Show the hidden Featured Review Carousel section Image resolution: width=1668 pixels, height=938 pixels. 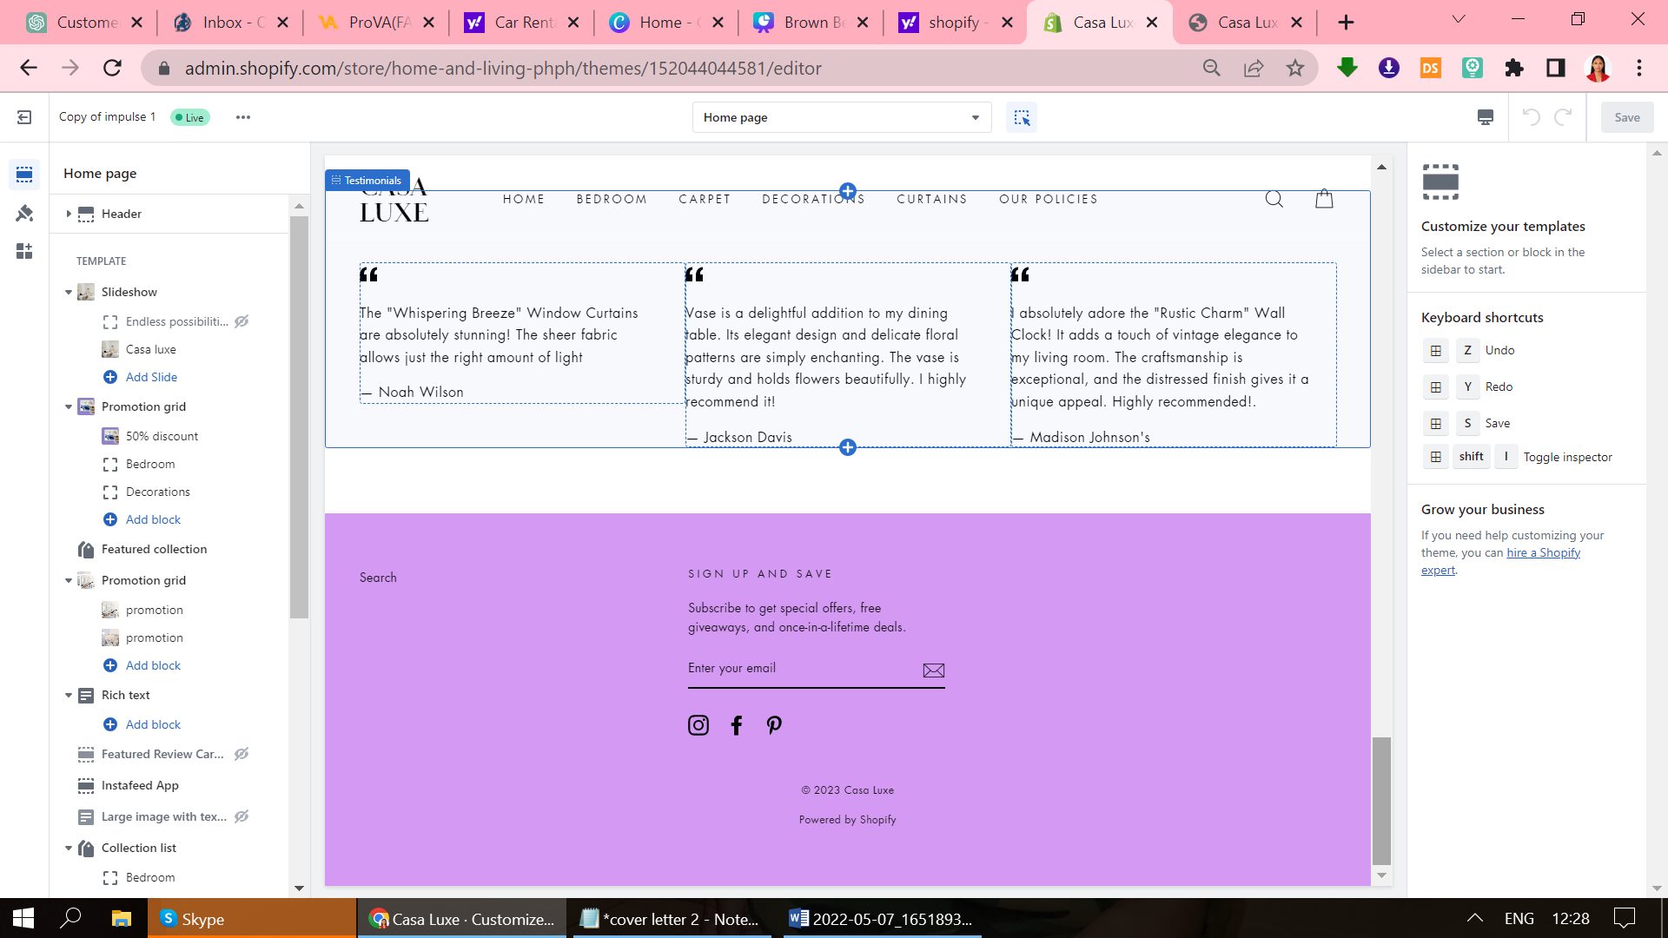(x=242, y=754)
